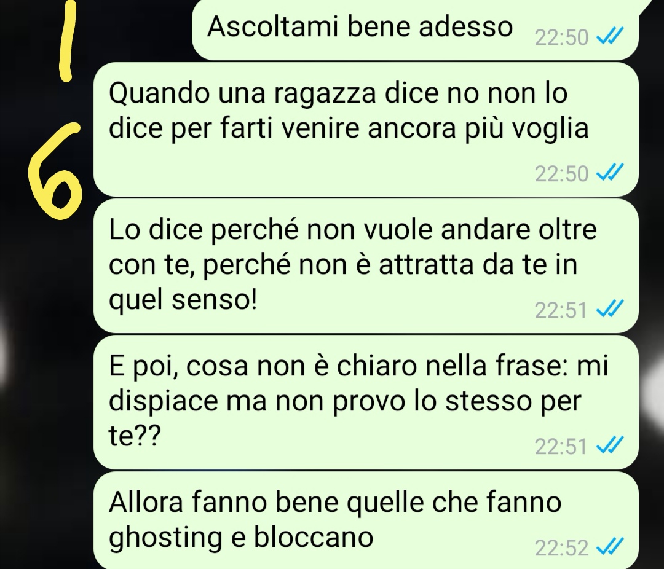The width and height of the screenshot is (664, 569).
Task: Click the yellow handwritten number 1
Action: 68,40
